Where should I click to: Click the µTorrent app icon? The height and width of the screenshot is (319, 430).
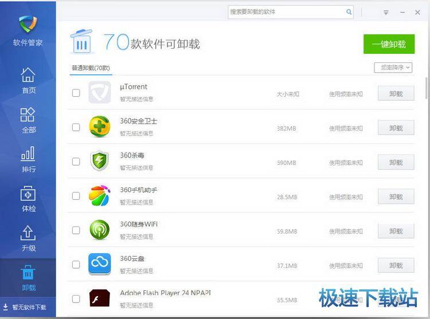100,92
